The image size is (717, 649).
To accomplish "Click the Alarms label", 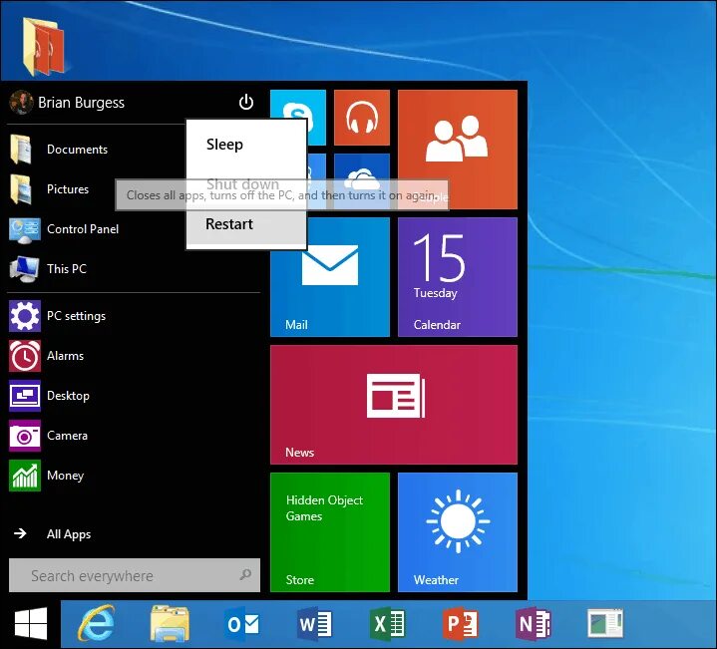I will click(66, 356).
